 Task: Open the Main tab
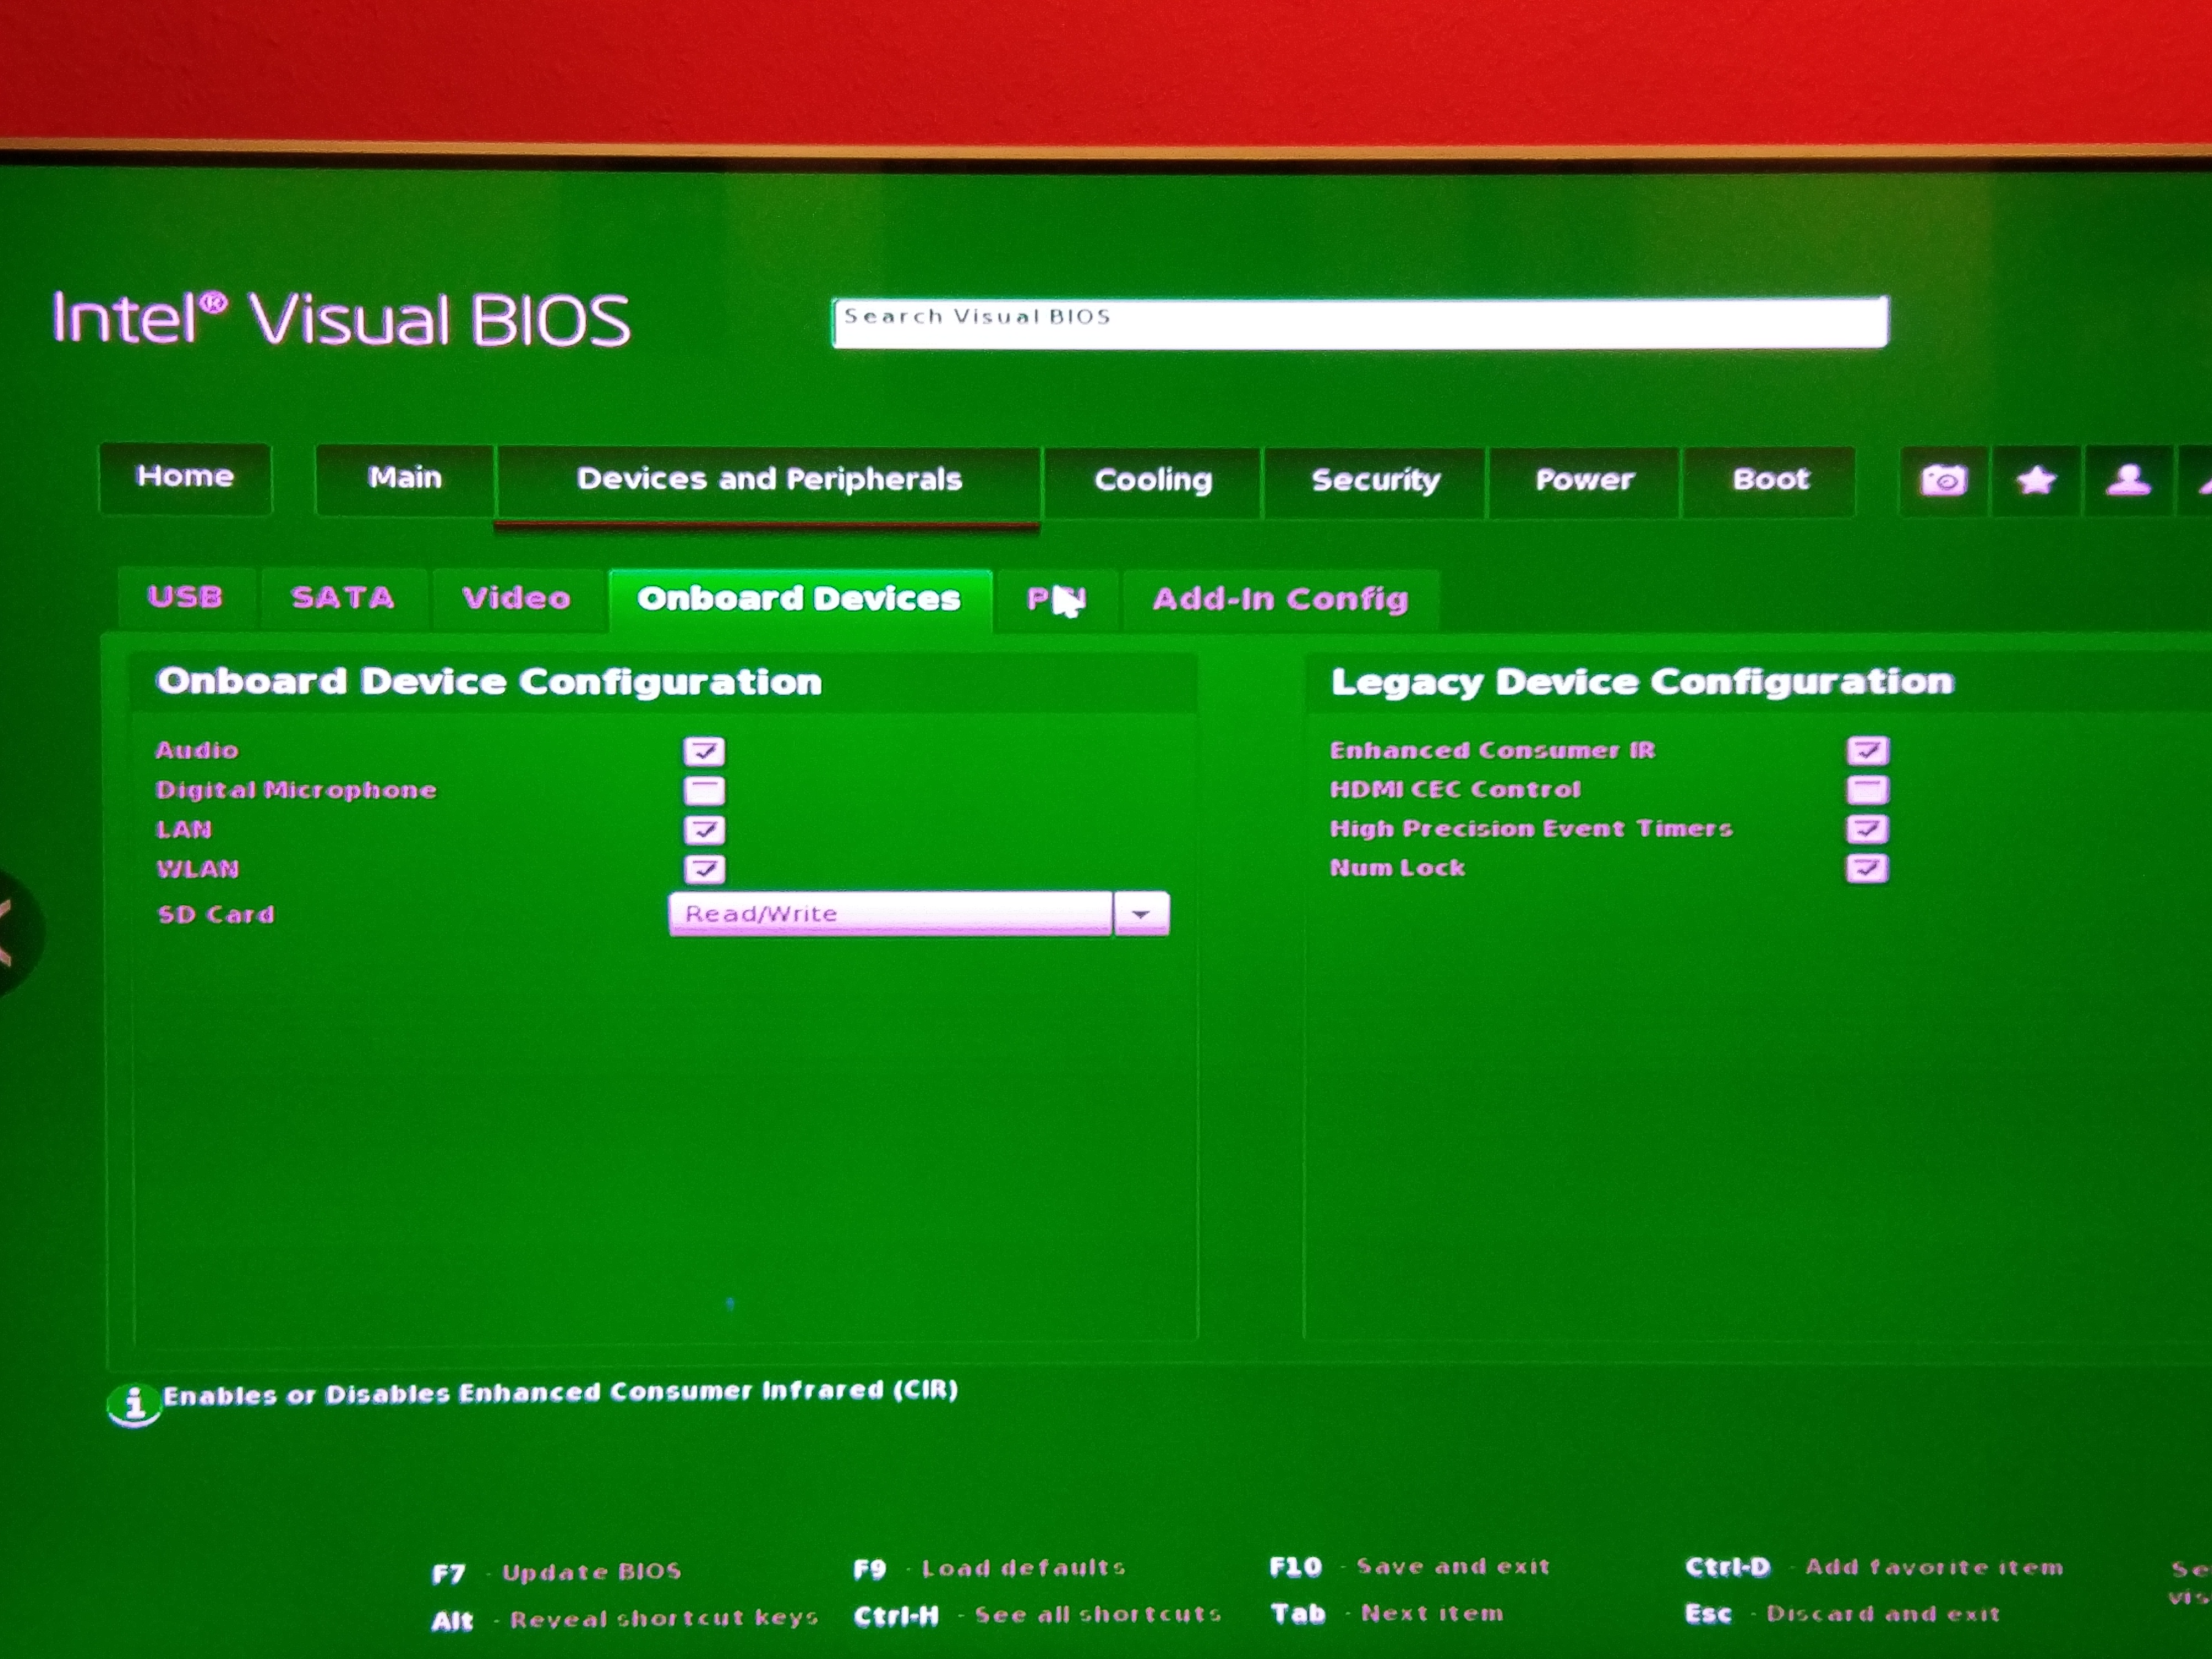pyautogui.click(x=405, y=480)
